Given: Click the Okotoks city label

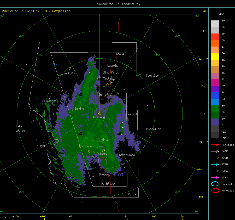Looking at the screenshot, I should (x=104, y=174).
